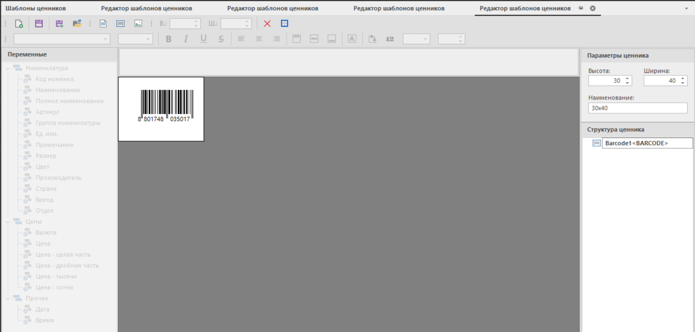
Task: Open template from folder icon
Action: tap(77, 24)
